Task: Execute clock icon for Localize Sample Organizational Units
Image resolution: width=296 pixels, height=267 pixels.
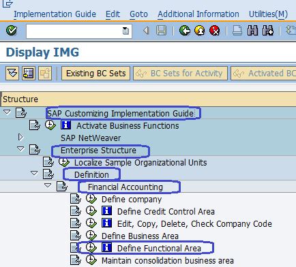Action: point(64,162)
